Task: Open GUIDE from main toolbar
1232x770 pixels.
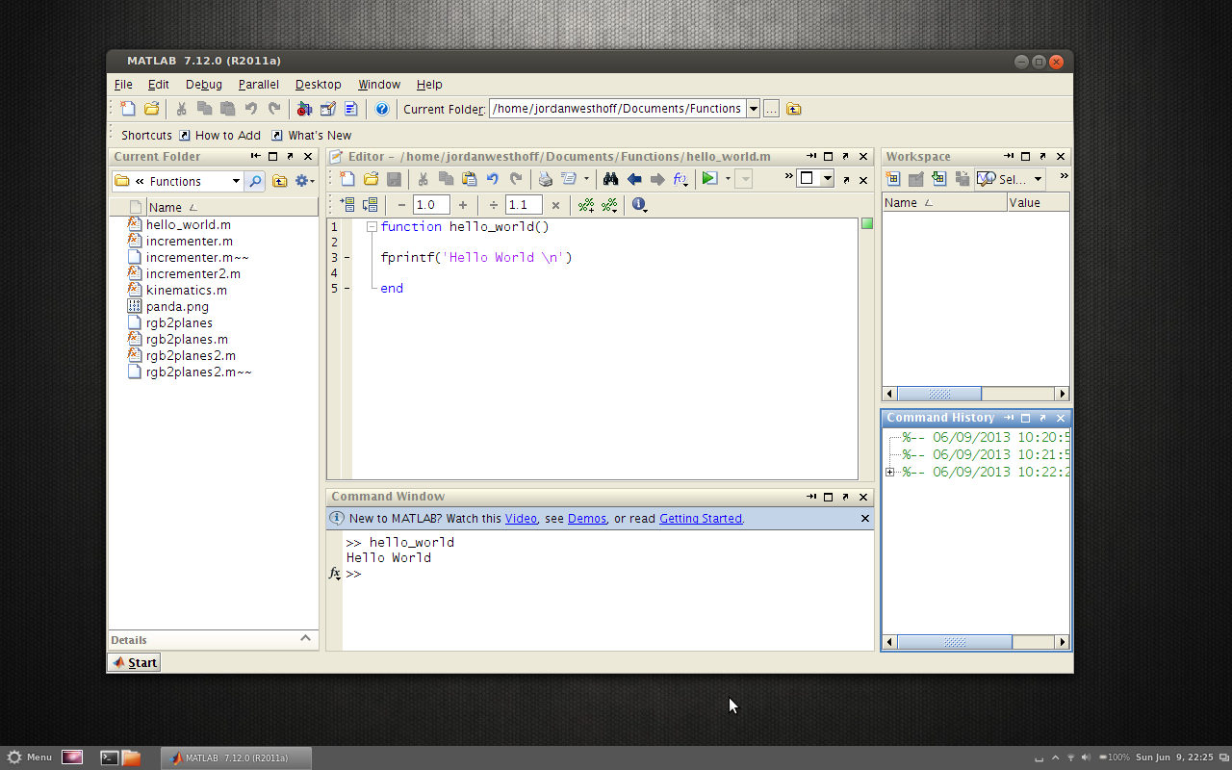Action: point(328,109)
